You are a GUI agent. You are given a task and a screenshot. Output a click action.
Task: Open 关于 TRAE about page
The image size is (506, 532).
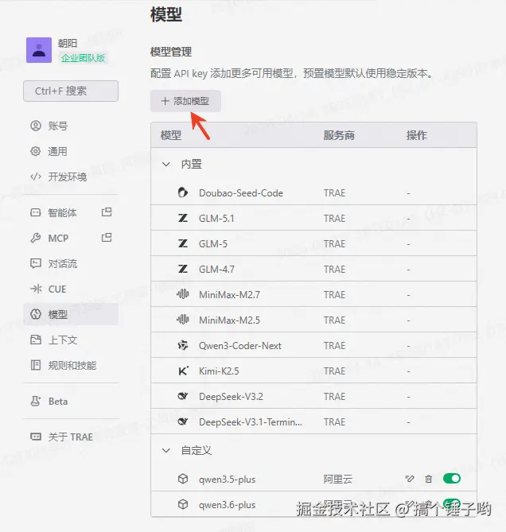coord(71,437)
